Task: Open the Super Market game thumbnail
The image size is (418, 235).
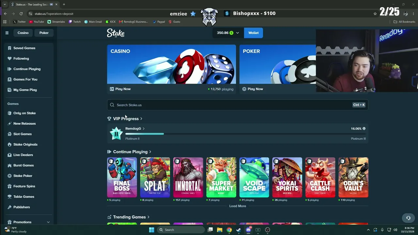Action: (x=221, y=177)
